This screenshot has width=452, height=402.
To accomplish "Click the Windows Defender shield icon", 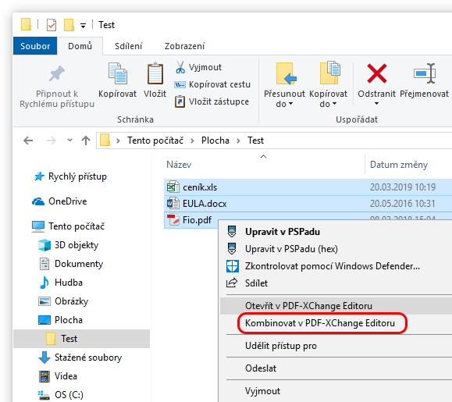I will click(232, 266).
